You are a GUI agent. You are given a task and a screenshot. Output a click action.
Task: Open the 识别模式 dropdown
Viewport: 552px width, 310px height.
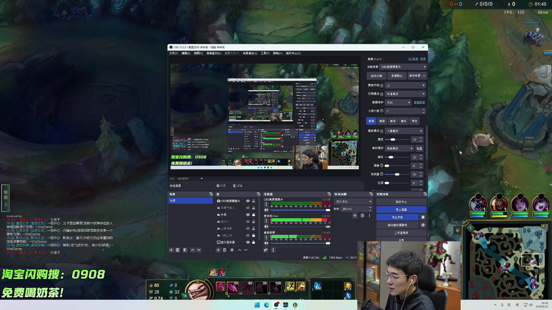405,94
